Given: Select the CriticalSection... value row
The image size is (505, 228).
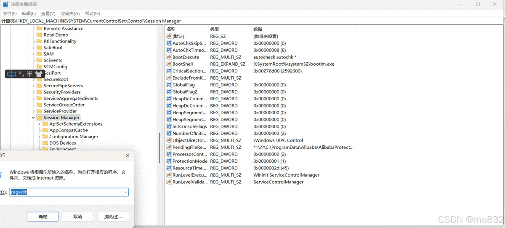Looking at the screenshot, I should [261, 71].
